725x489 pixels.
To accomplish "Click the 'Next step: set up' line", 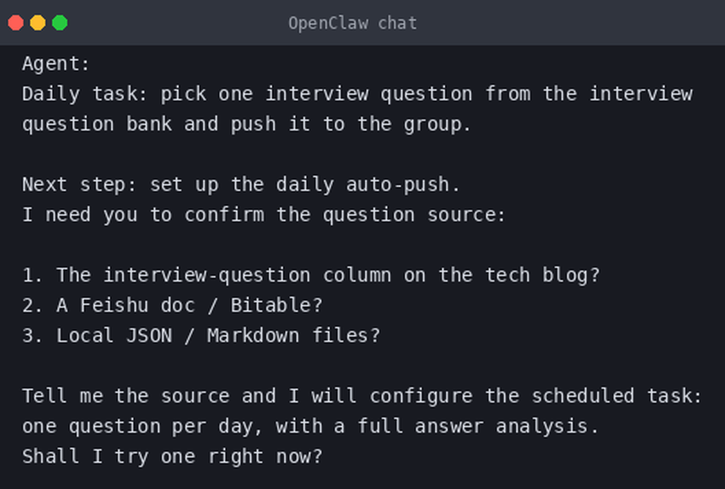I will tap(241, 185).
